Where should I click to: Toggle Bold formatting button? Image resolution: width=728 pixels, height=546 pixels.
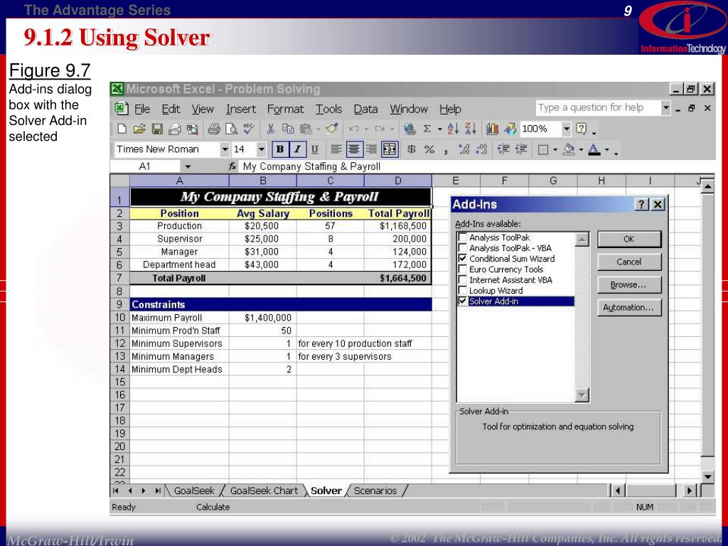[280, 149]
